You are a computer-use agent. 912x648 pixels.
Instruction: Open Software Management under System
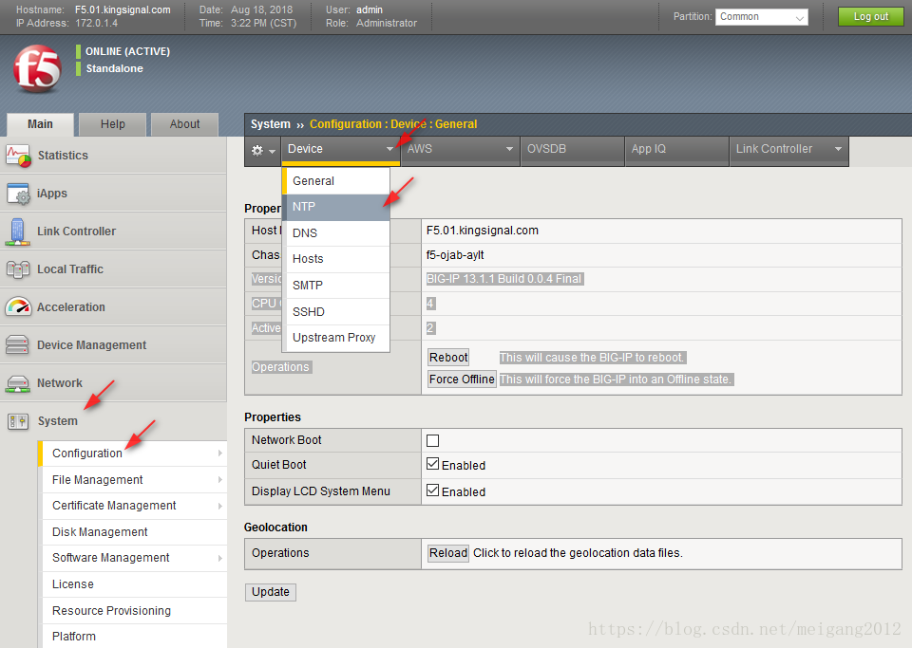click(134, 558)
